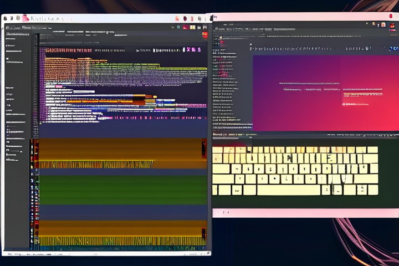Click the small icon at left window's bottom-right corner

(x=208, y=253)
